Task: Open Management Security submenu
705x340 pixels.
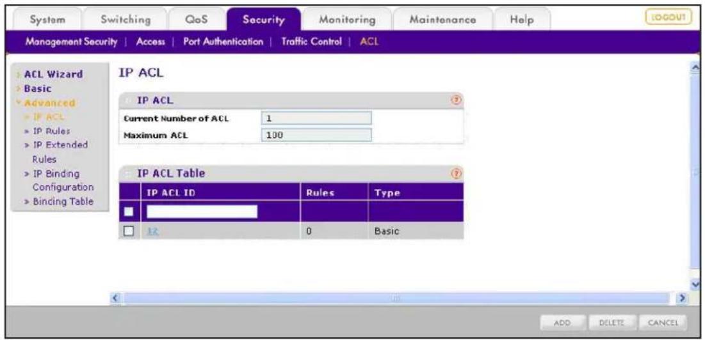Action: click(x=71, y=42)
